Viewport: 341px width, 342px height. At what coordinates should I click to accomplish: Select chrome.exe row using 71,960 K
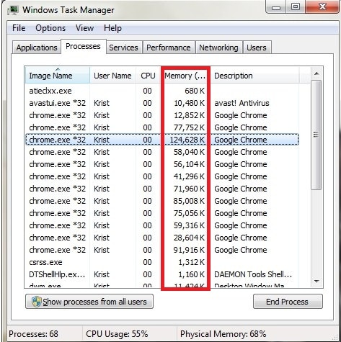(x=161, y=189)
